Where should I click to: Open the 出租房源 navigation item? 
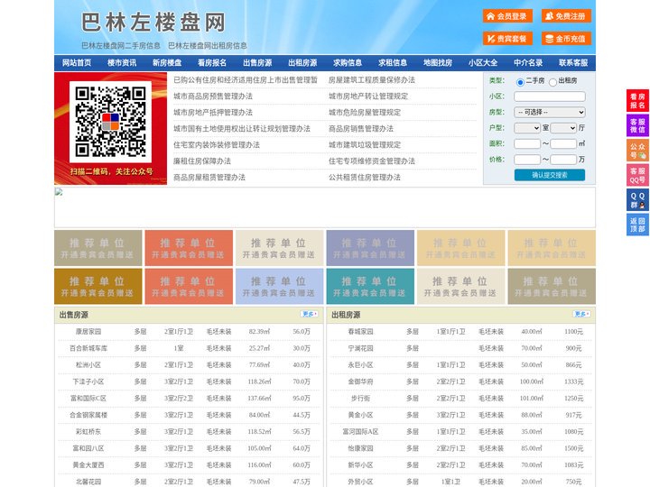point(302,63)
